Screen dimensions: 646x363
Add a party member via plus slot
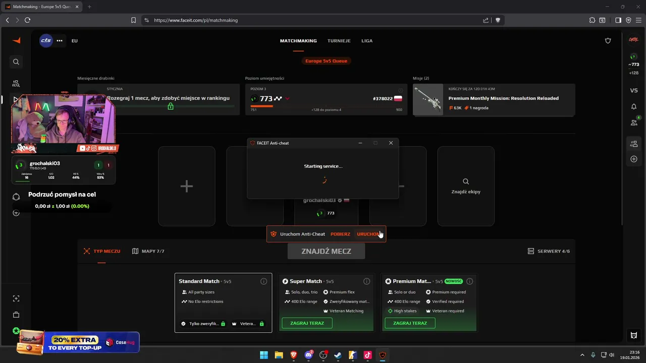tap(187, 186)
